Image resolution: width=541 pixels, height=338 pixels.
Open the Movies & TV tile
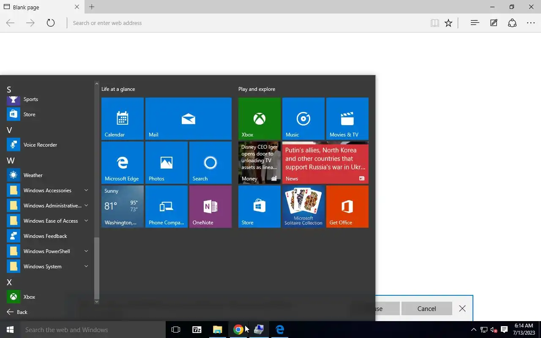347,119
